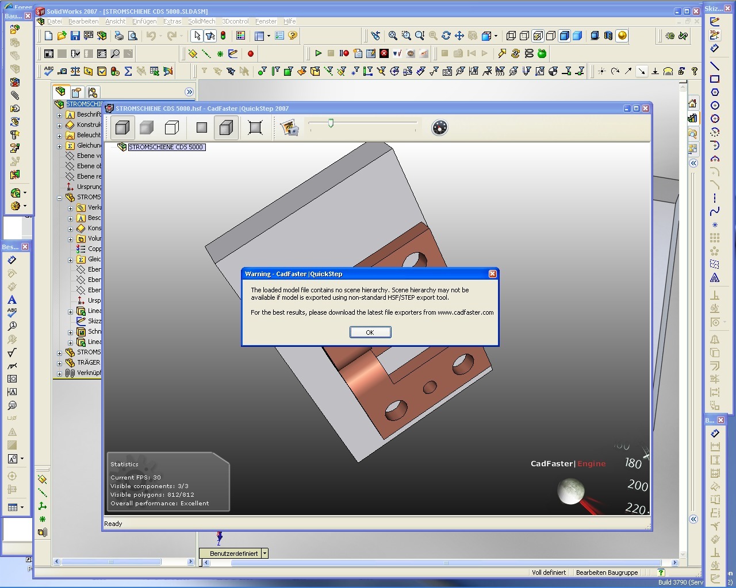Select the Spline sketch tool
This screenshot has width=736, height=588.
715,211
